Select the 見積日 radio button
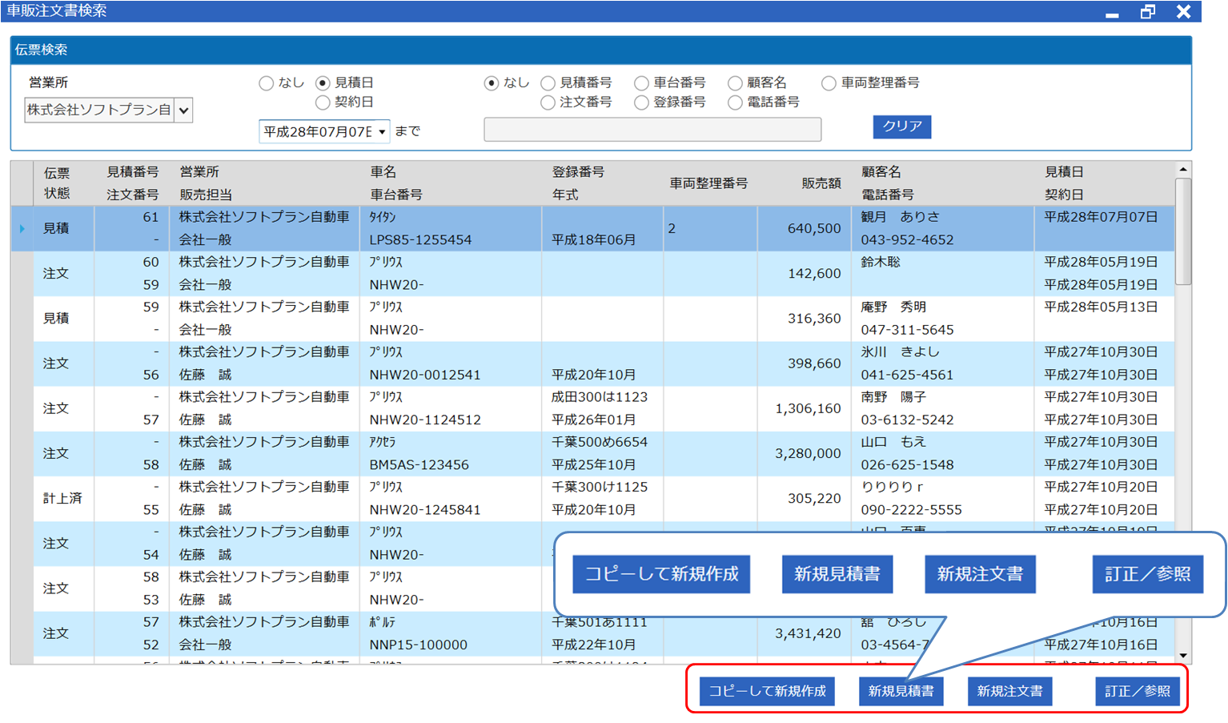Screen dimensions: 1228x723 (323, 83)
